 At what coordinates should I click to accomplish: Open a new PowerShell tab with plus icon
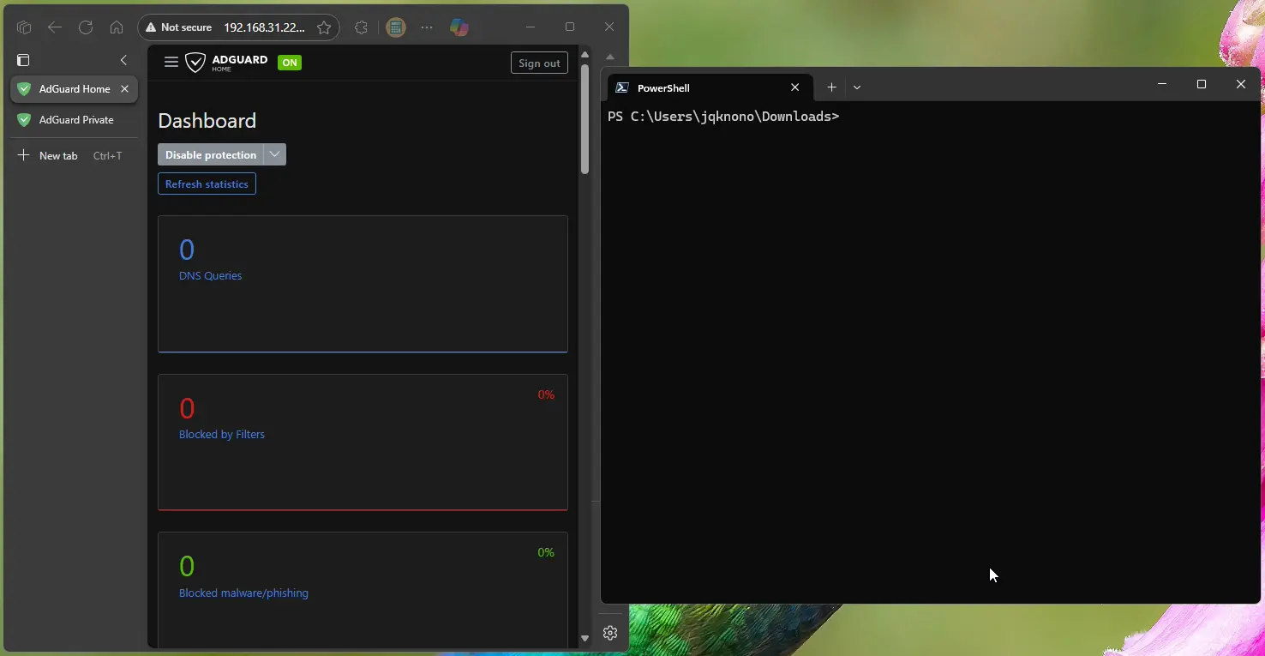point(831,87)
